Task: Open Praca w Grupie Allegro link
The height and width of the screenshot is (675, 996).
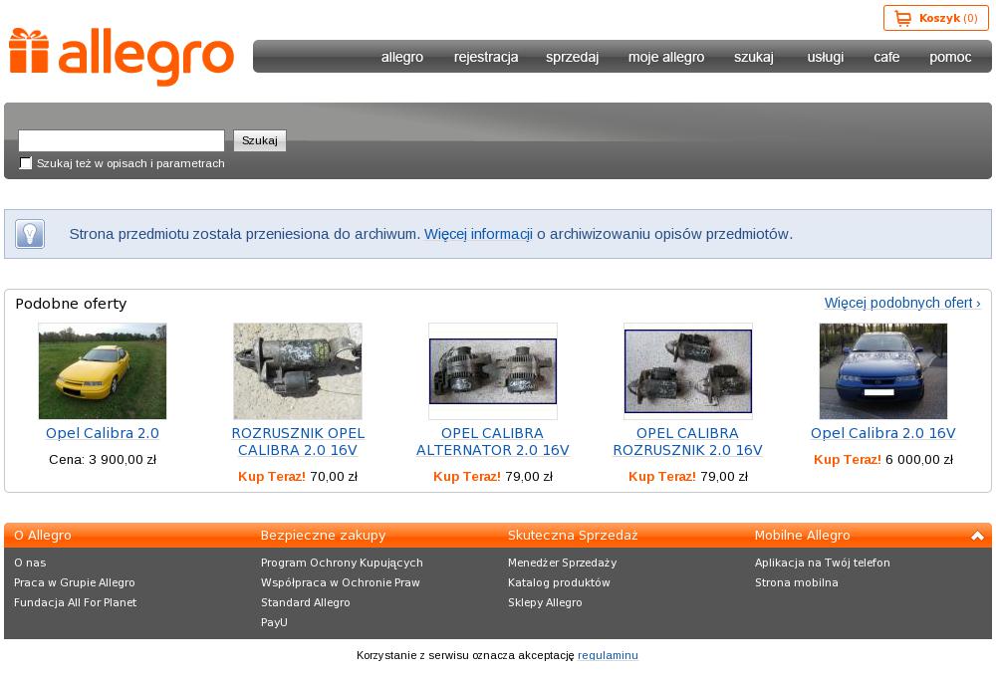Action: 75,582
